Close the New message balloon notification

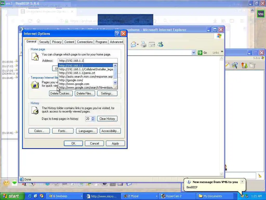point(242,182)
